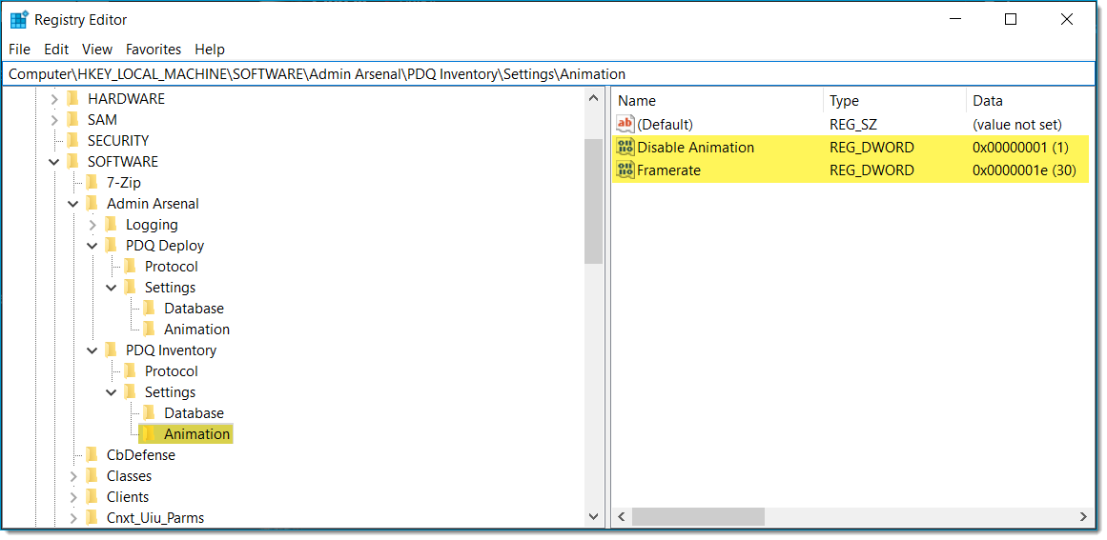Image resolution: width=1107 pixels, height=540 pixels.
Task: Select the 7-Zip key label
Action: click(124, 183)
